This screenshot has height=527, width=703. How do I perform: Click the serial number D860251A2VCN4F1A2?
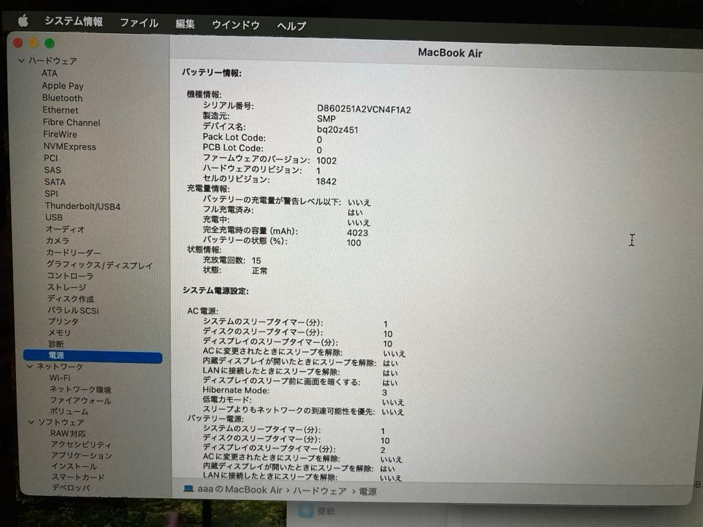point(364,109)
